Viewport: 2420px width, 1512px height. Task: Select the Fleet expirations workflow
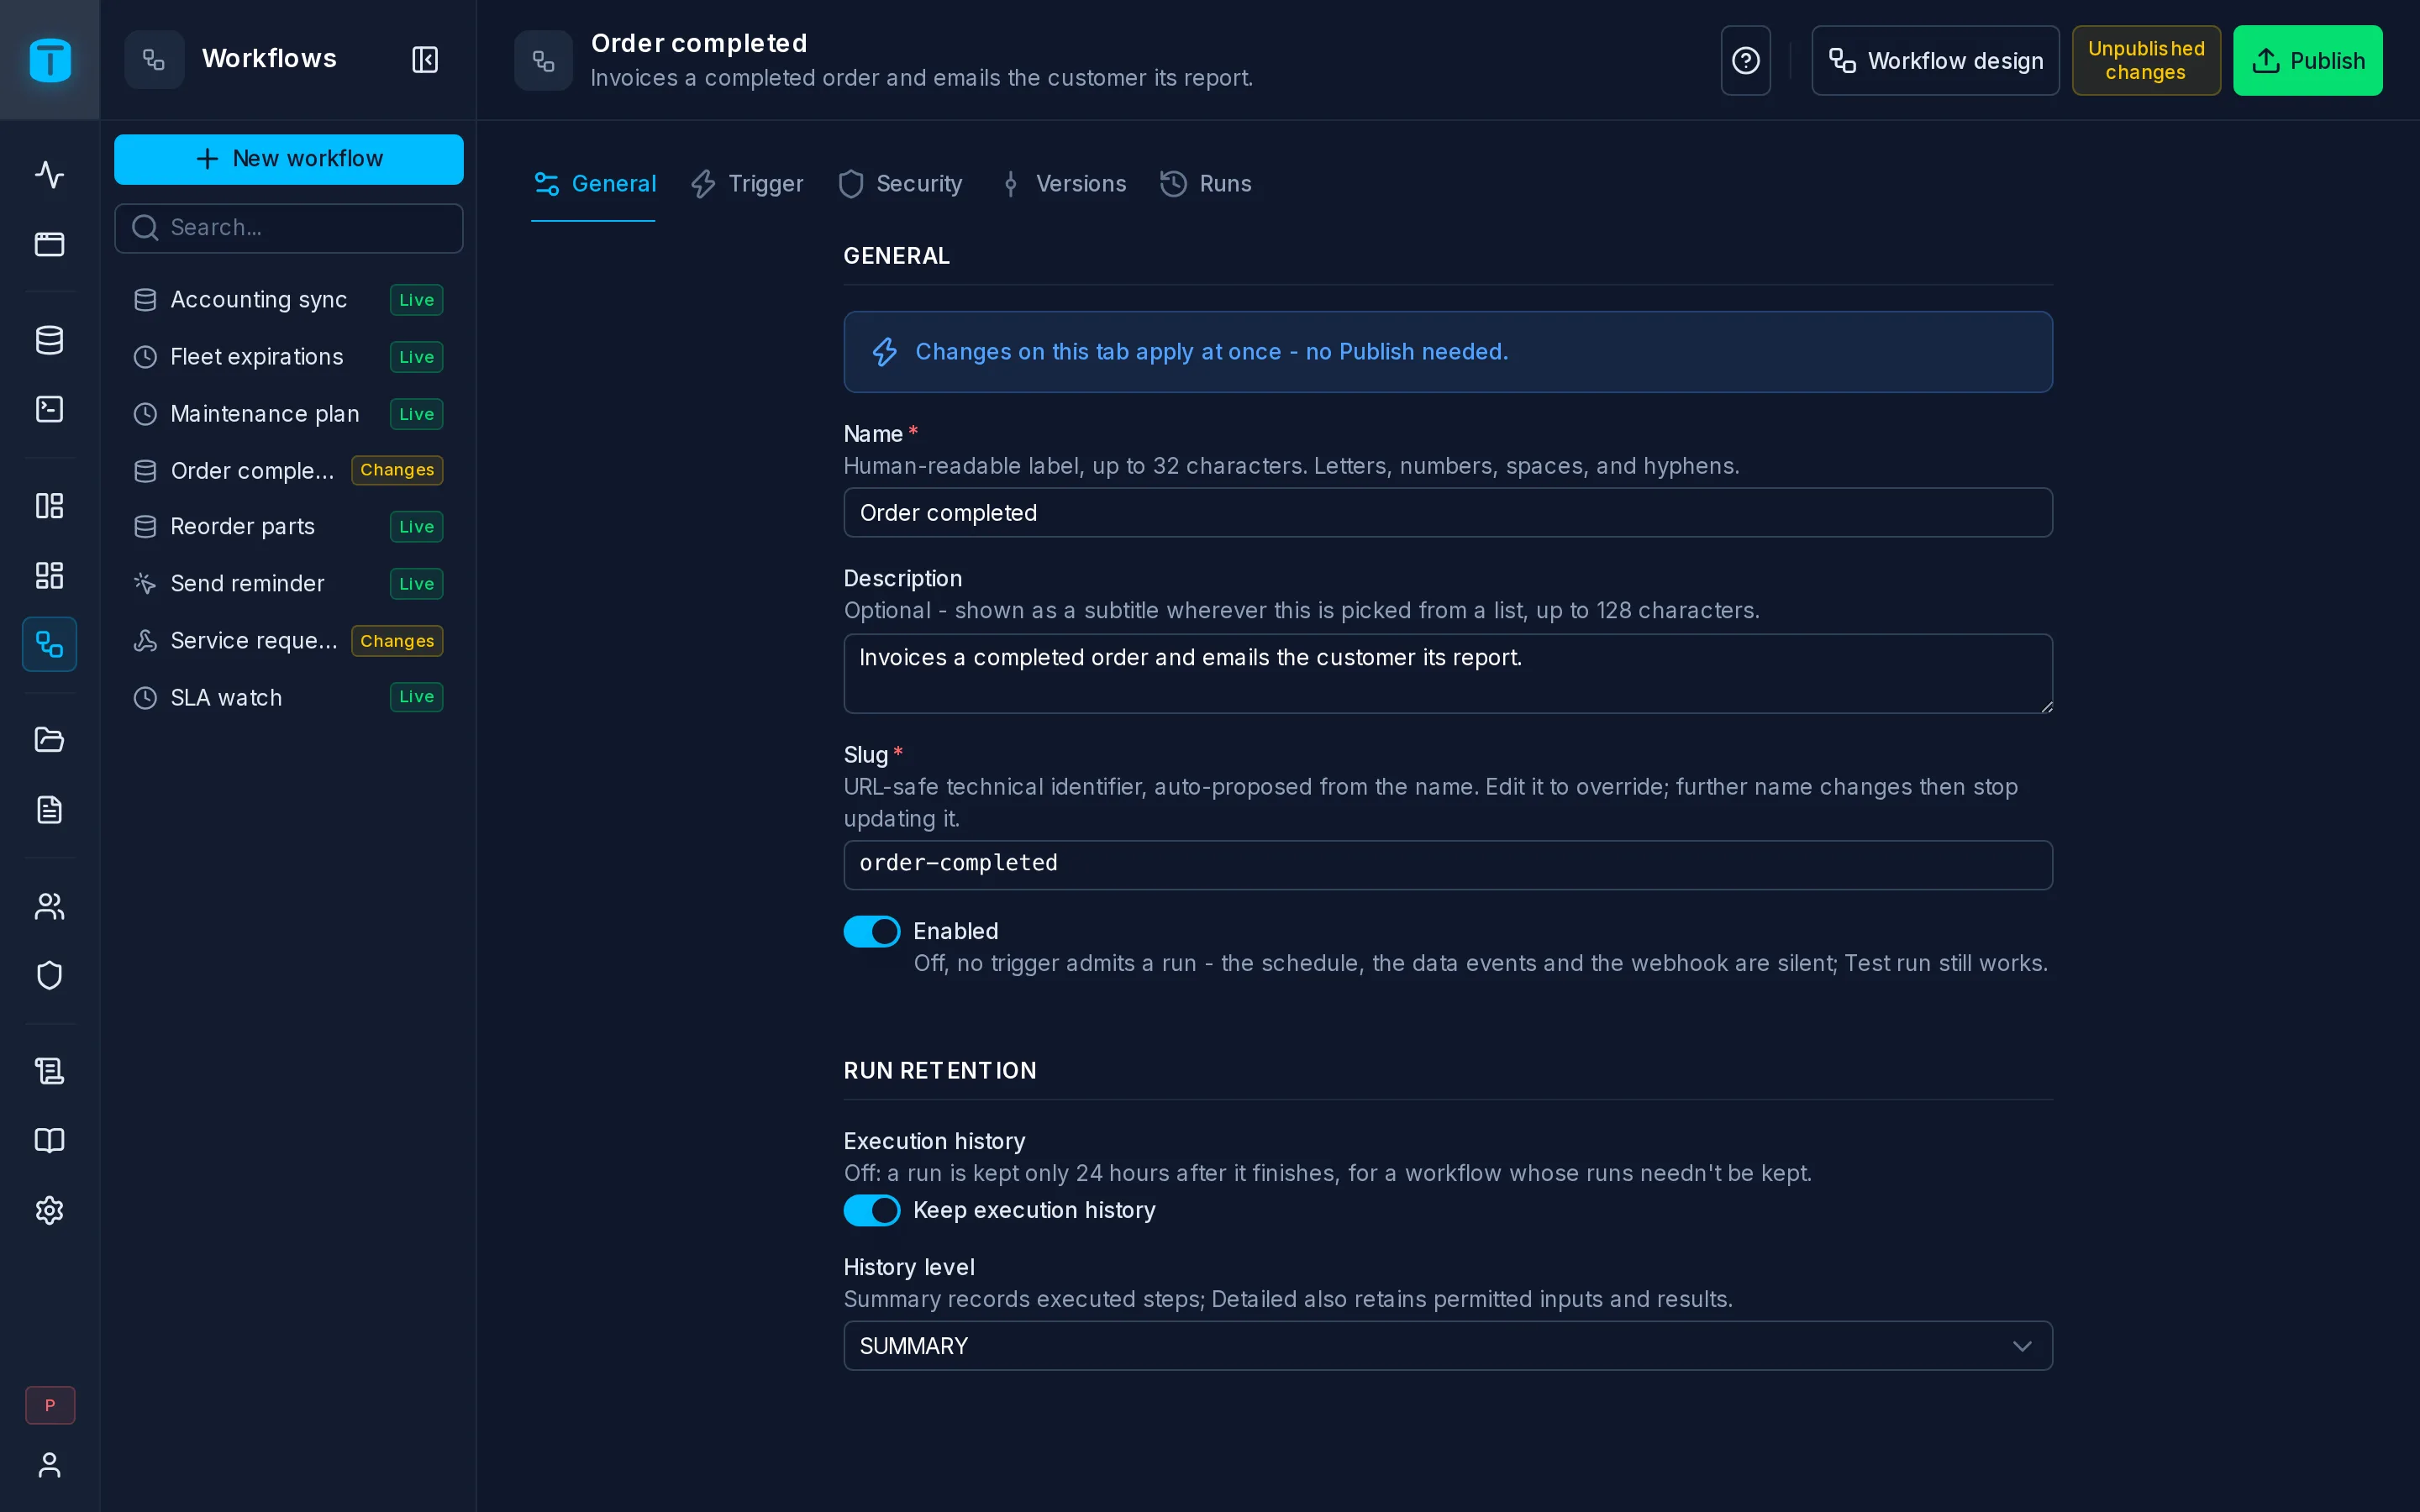click(288, 357)
